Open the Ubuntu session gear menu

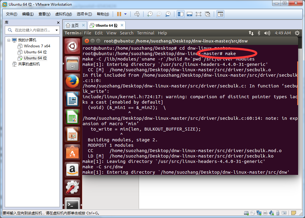(297, 33)
